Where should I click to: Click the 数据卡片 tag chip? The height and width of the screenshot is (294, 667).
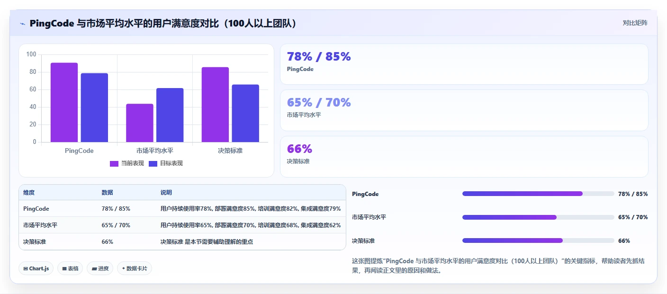coord(135,268)
